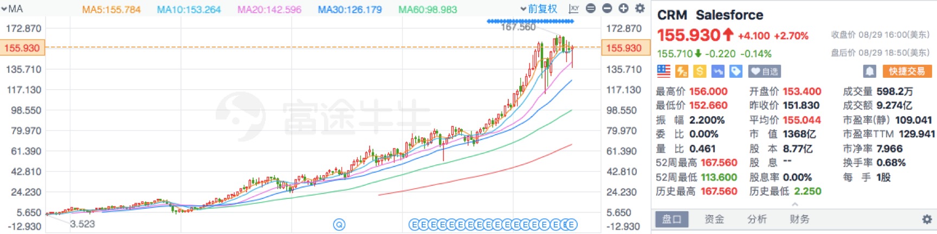
Task: Click the chart compress lines icon
Action: click(591, 9)
